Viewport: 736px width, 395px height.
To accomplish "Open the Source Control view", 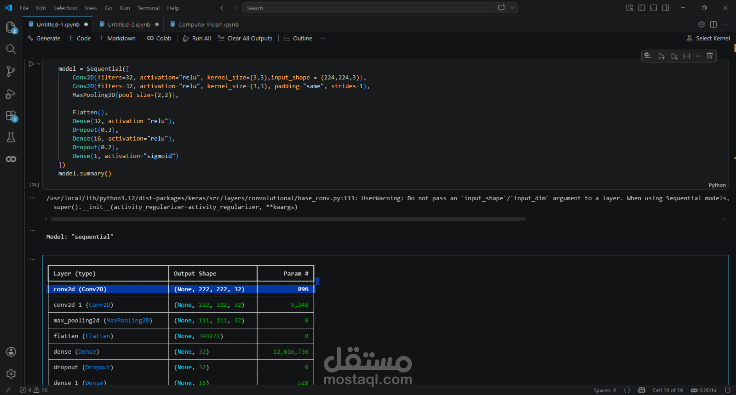I will (11, 71).
